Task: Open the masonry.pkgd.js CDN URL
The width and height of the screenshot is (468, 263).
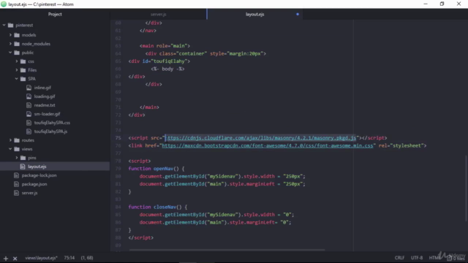Action: click(x=262, y=138)
